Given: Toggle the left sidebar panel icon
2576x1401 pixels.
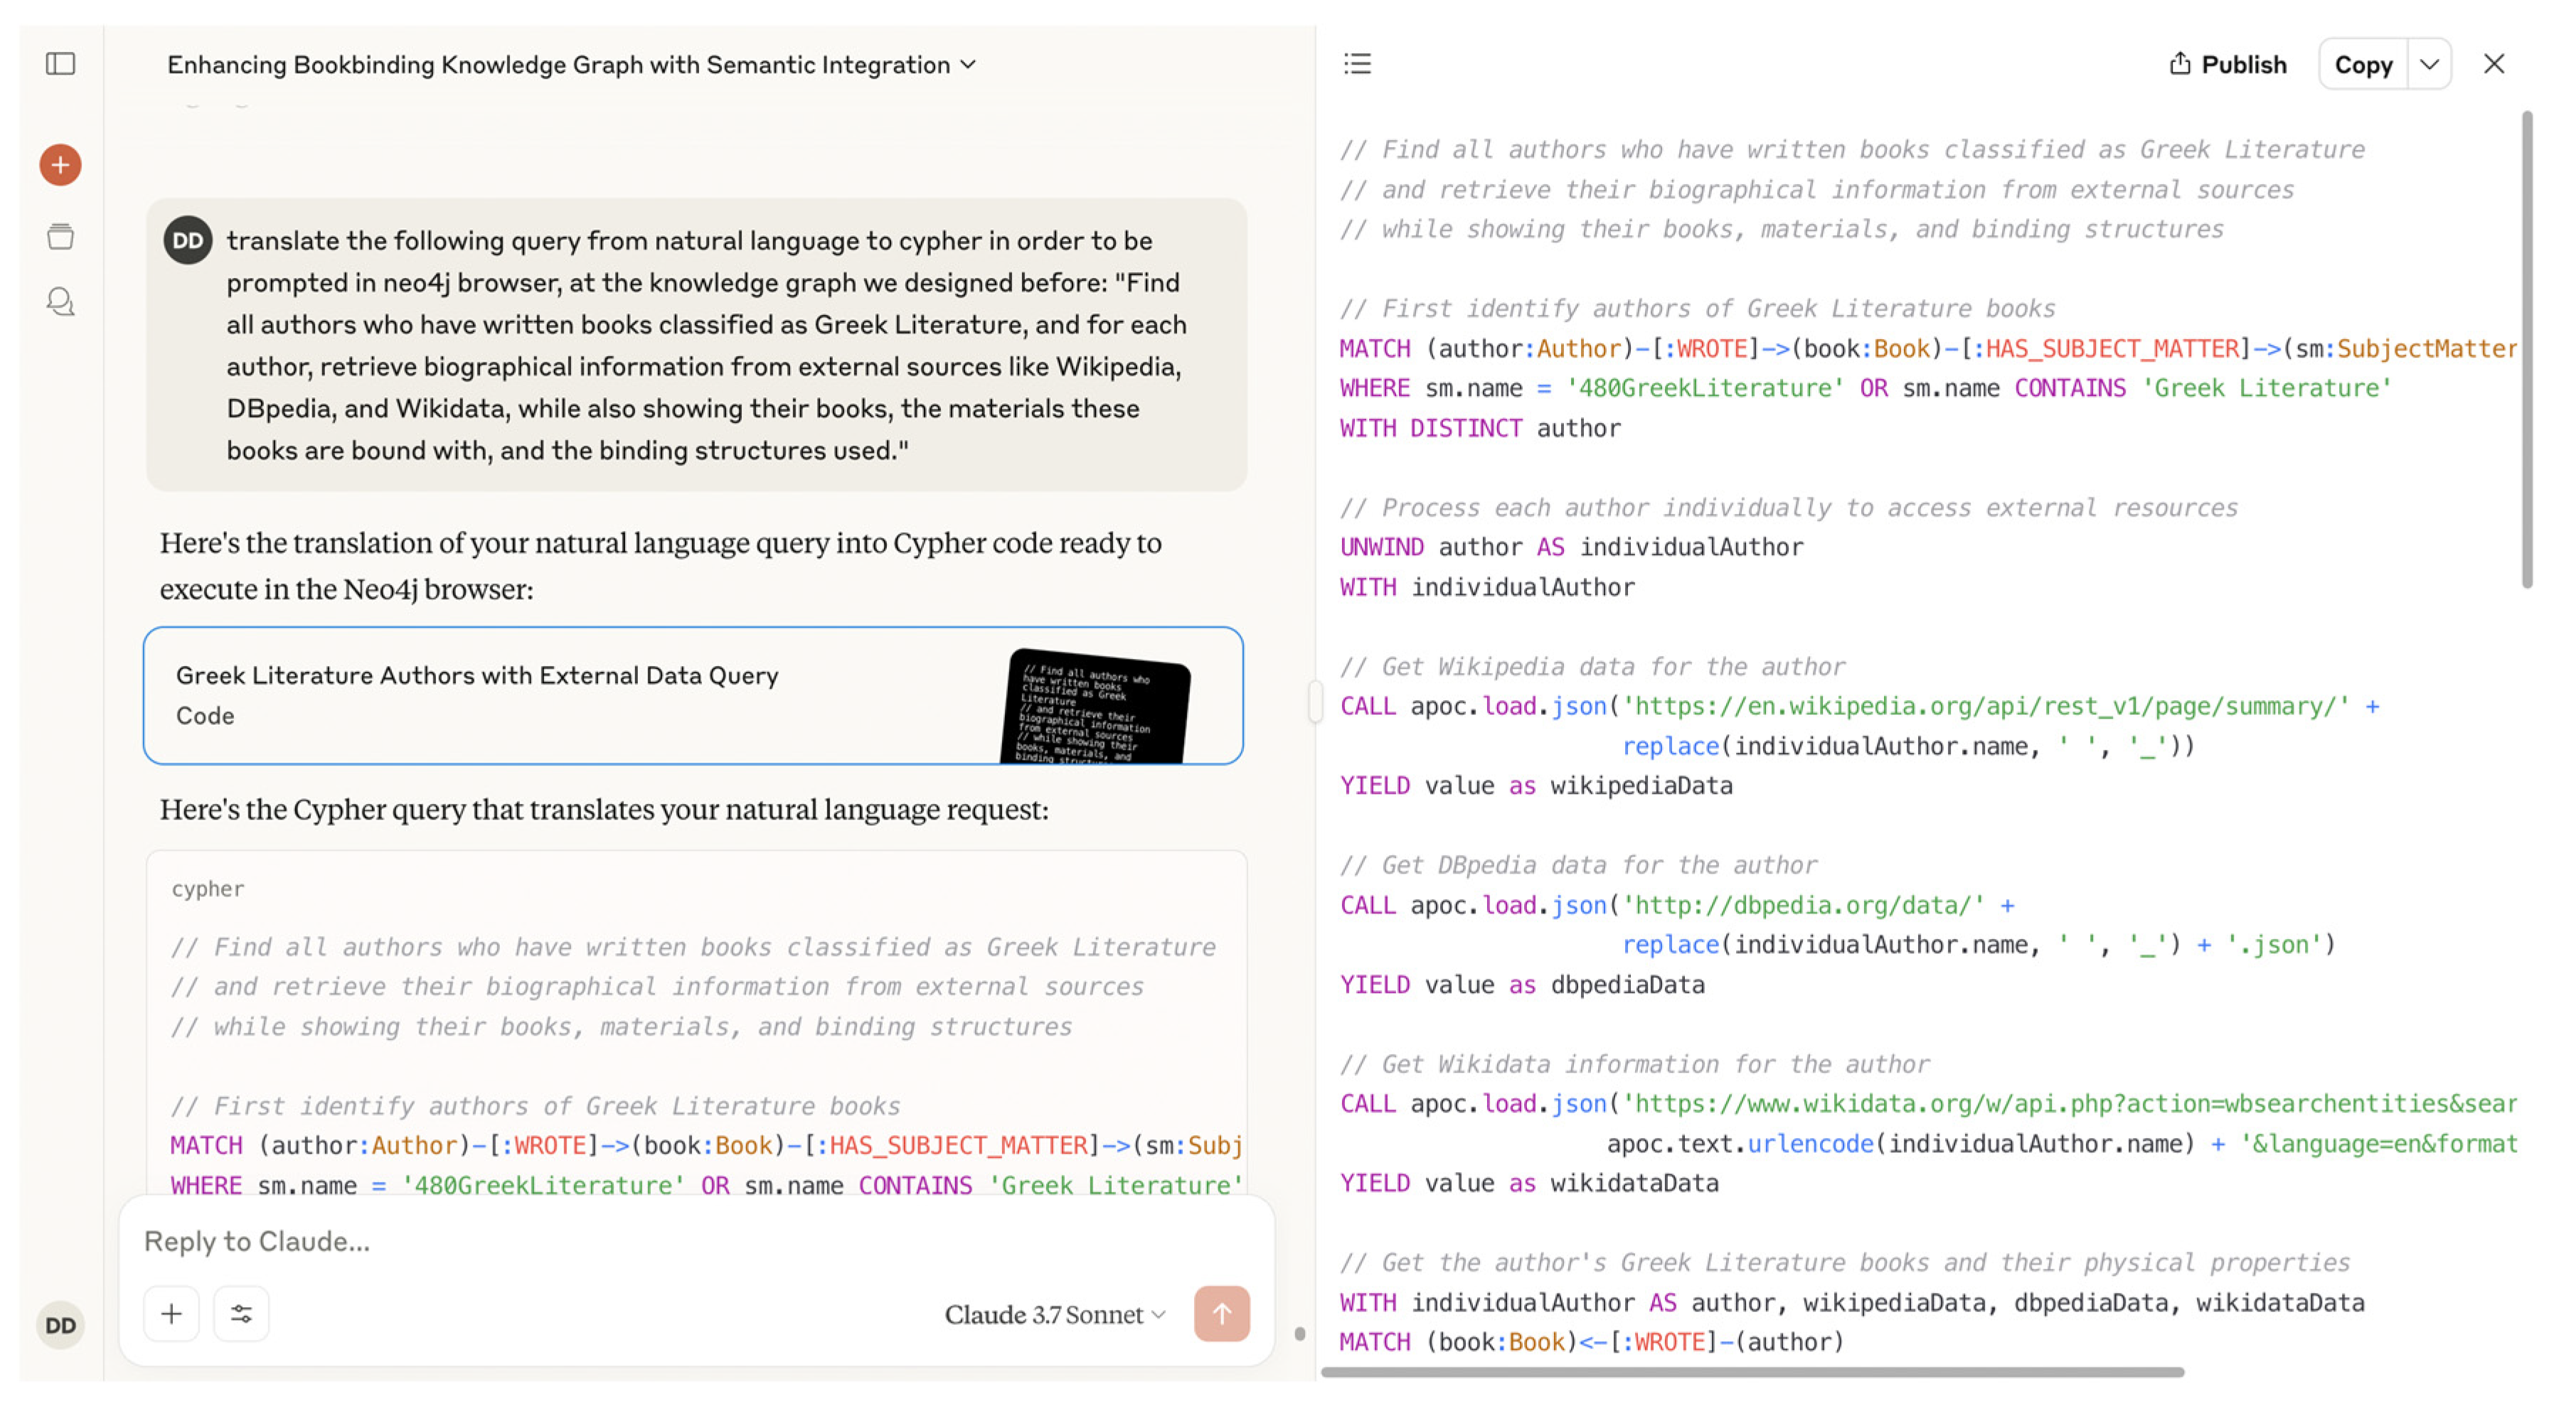Looking at the screenshot, I should click(60, 64).
